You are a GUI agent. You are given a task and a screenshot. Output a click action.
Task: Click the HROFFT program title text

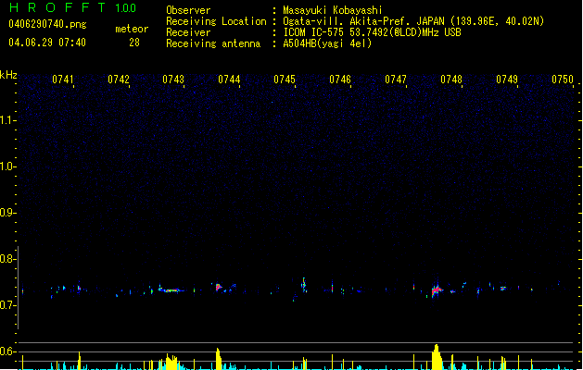coord(57,7)
